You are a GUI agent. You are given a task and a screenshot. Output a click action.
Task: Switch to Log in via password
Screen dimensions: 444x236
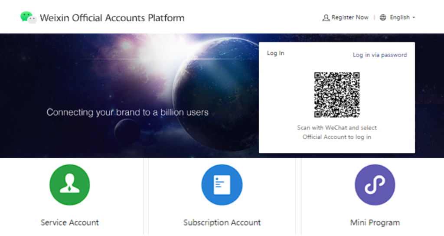[380, 55]
